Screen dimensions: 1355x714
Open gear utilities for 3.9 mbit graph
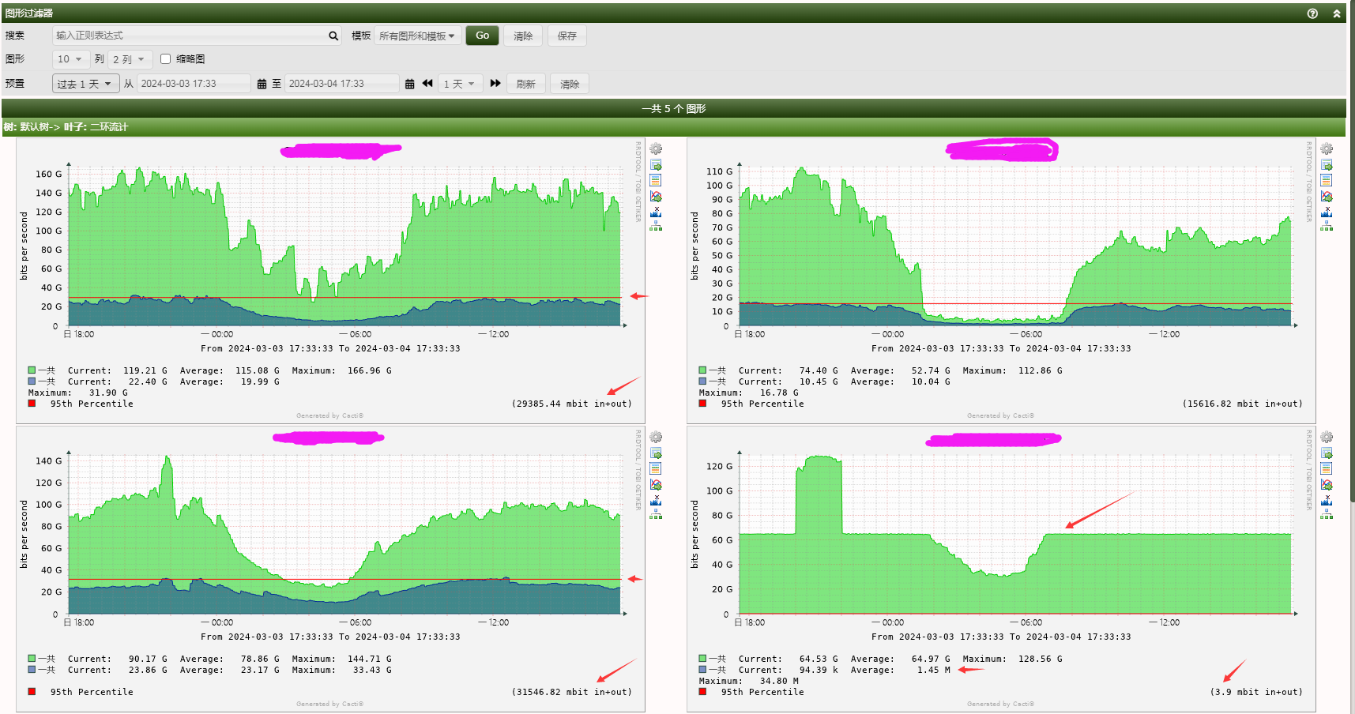1327,437
